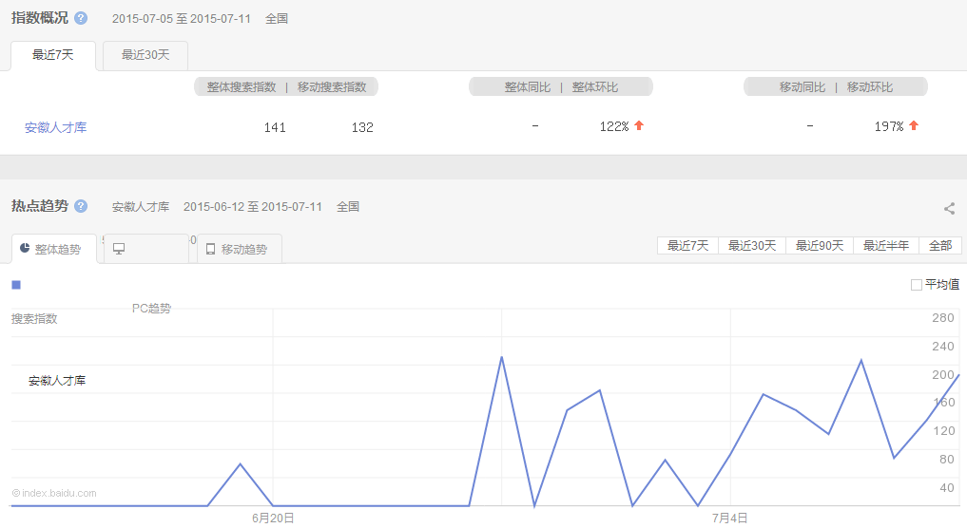The image size is (967, 528).
Task: Click the pie chart icon on 整体趋势 tab
Action: (x=25, y=249)
